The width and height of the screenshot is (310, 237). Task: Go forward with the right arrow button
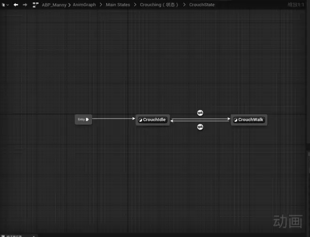pyautogui.click(x=25, y=5)
